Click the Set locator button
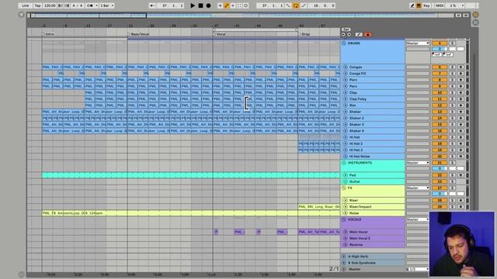 pos(346,29)
